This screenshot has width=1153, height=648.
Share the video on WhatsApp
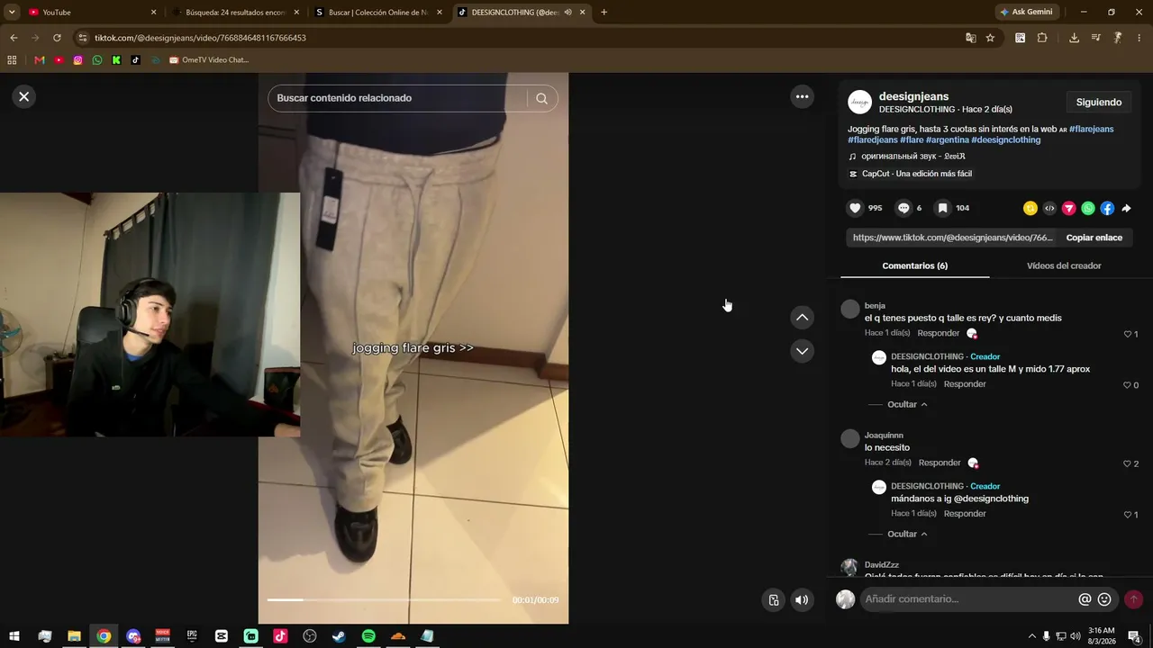coord(1088,208)
